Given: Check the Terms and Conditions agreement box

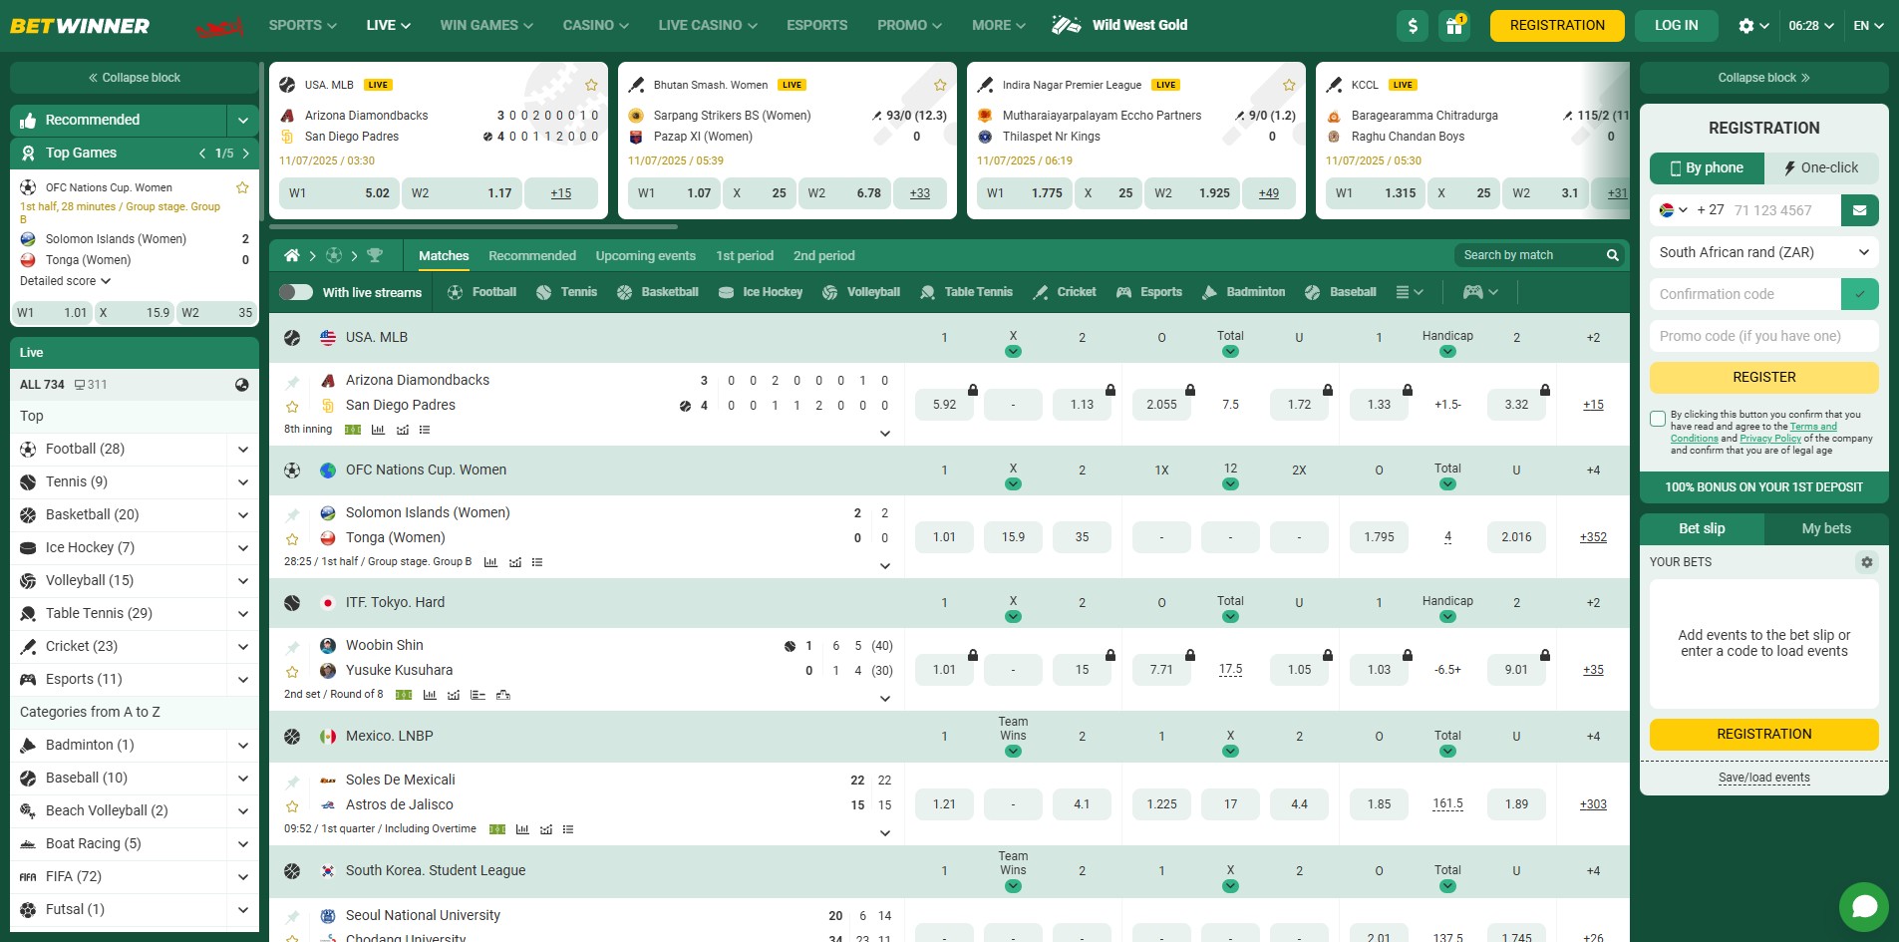Looking at the screenshot, I should coord(1658,417).
